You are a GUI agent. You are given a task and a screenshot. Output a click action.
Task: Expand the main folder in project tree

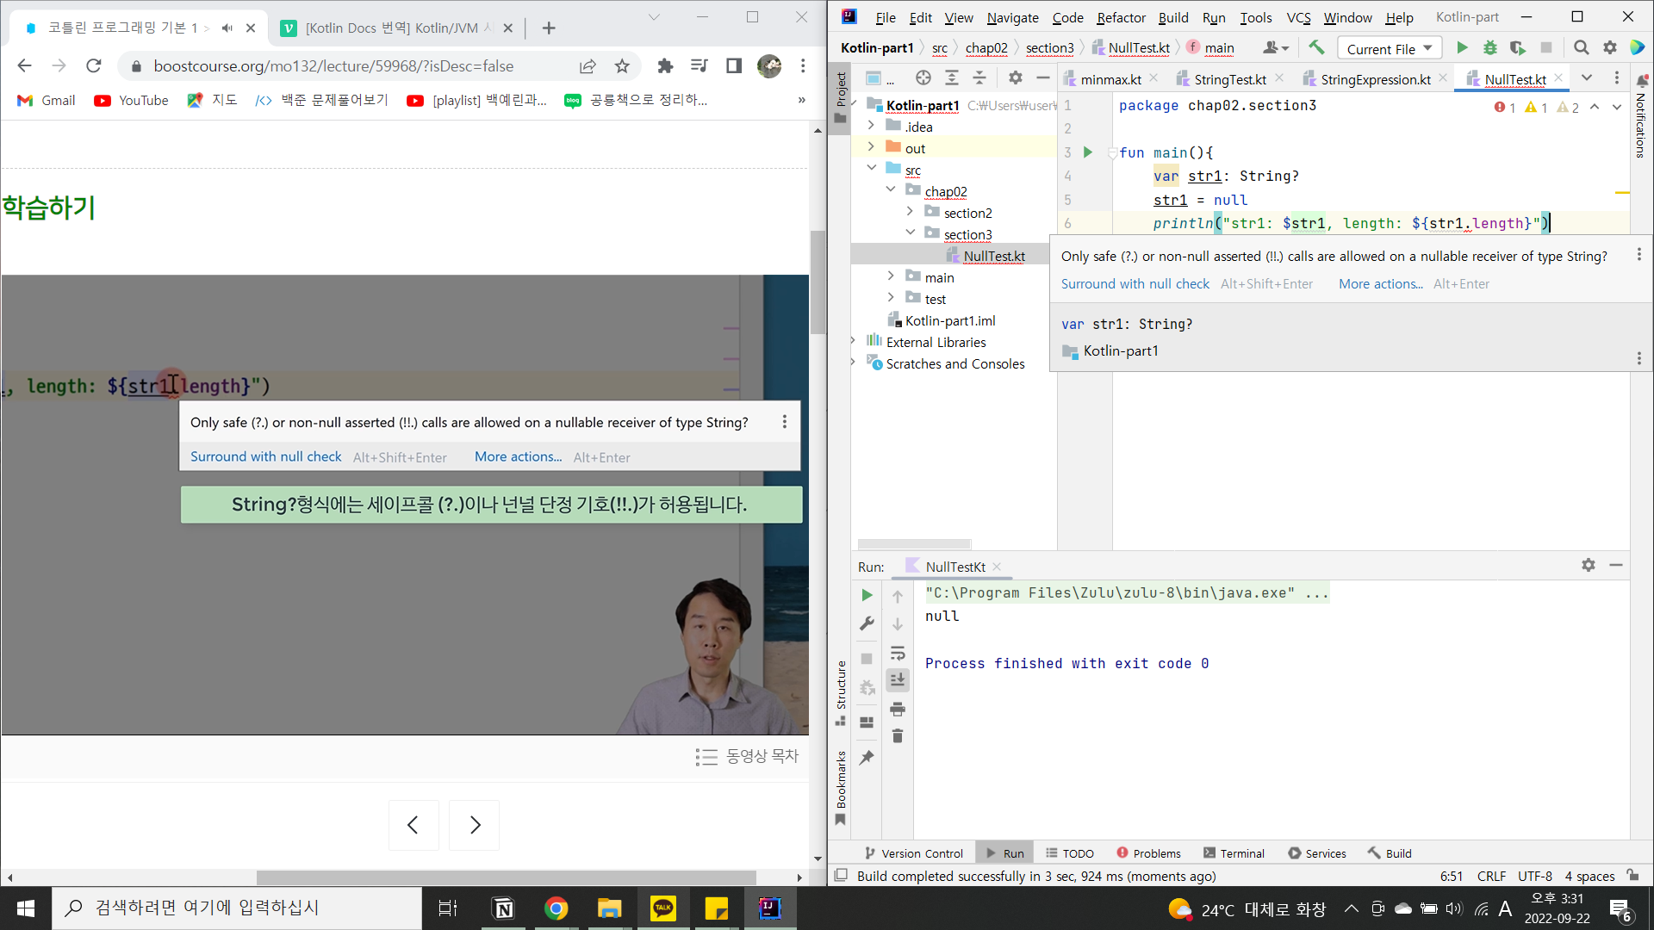coord(891,276)
